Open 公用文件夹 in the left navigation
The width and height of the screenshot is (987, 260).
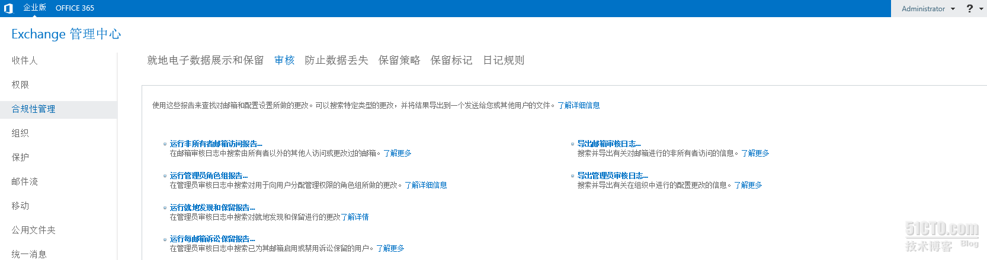[33, 230]
